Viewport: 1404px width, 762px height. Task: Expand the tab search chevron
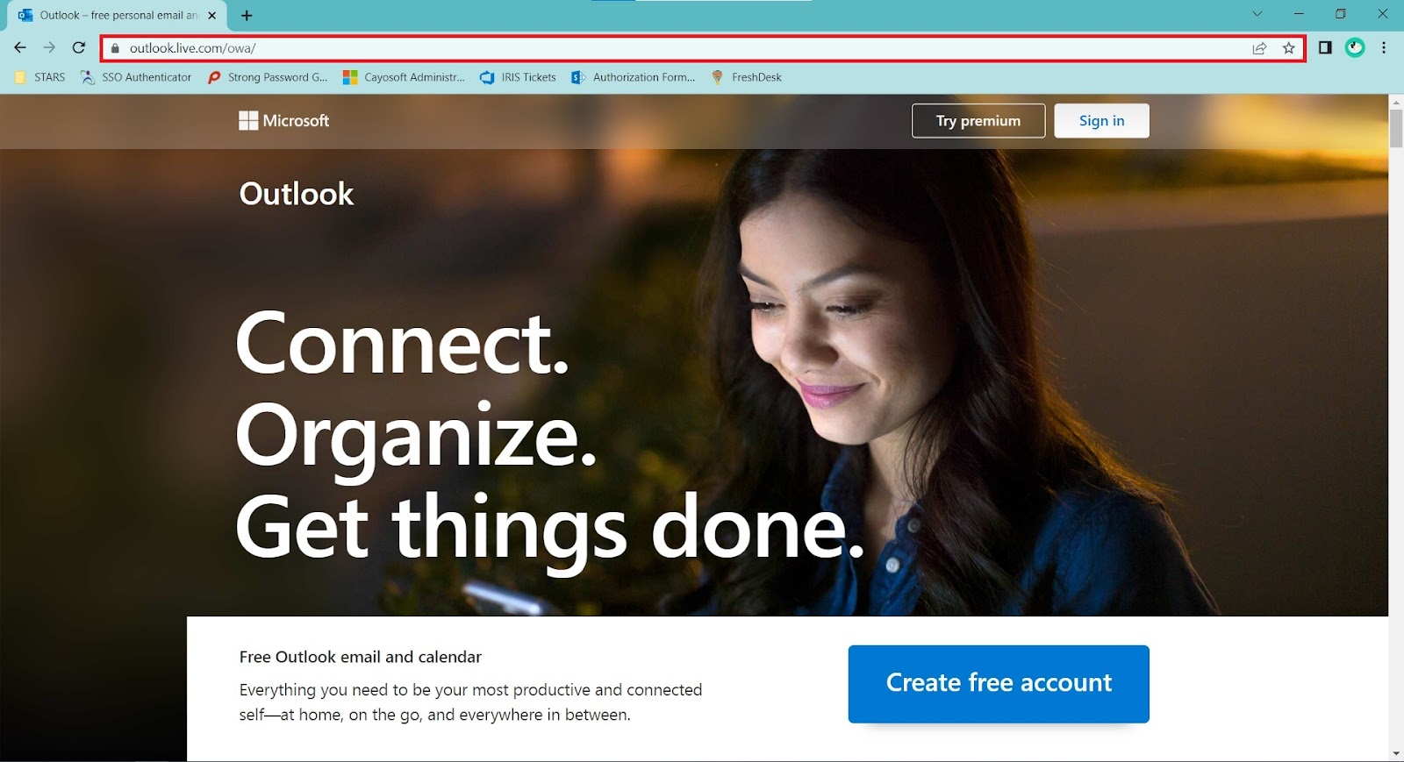[x=1257, y=13]
